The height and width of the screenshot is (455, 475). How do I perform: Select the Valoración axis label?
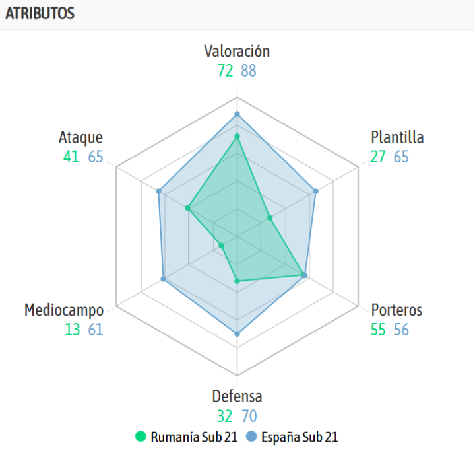[x=237, y=52]
